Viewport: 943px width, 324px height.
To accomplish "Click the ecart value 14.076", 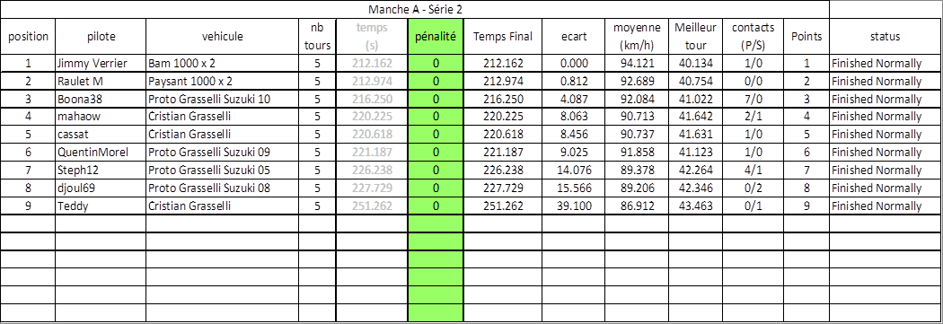I will tap(573, 171).
